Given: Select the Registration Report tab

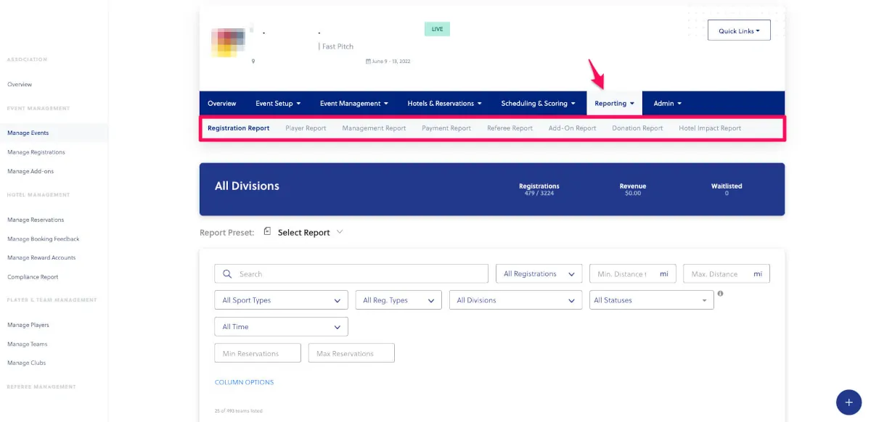Looking at the screenshot, I should tap(238, 128).
